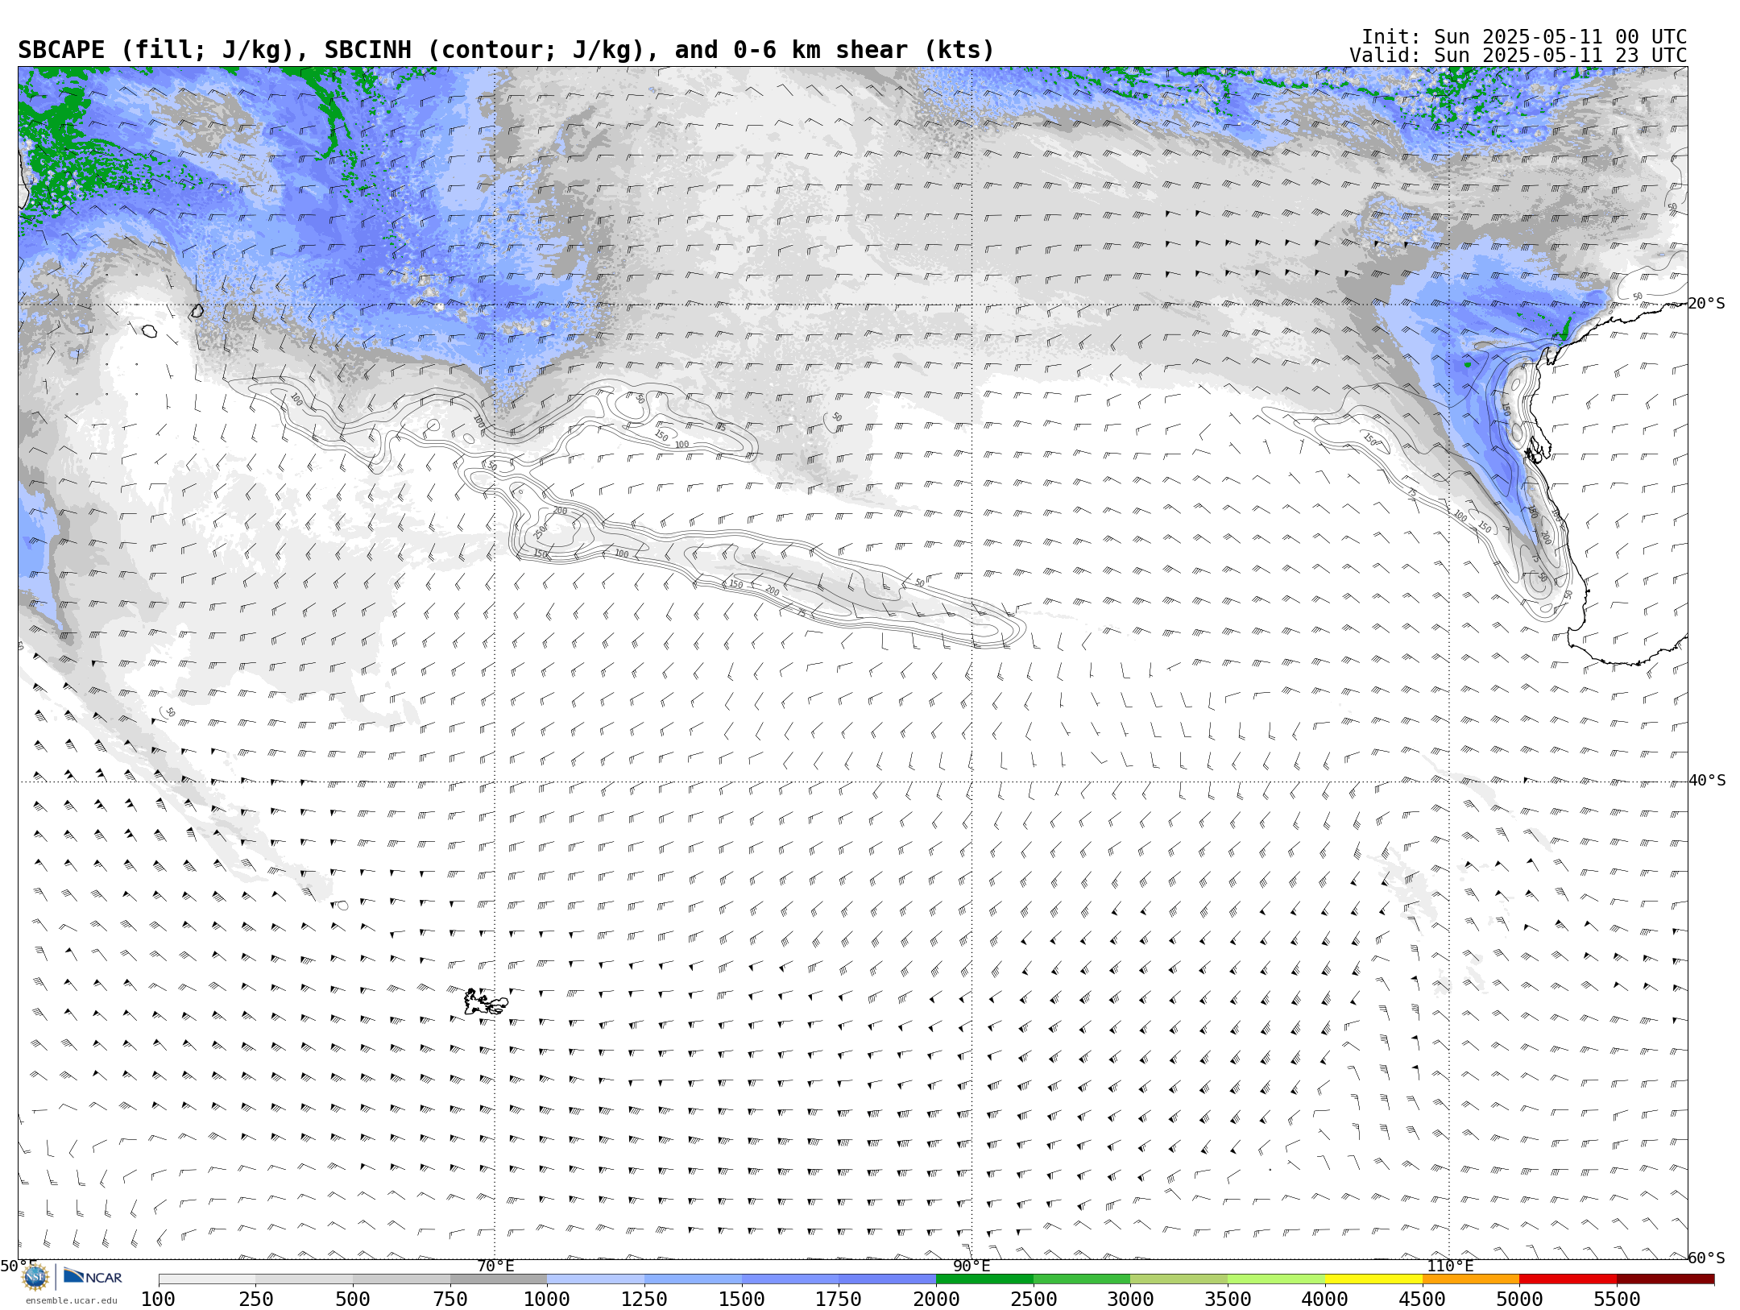Pick the dark red swatch above 5500
The height and width of the screenshot is (1310, 1740).
coord(1665,1279)
